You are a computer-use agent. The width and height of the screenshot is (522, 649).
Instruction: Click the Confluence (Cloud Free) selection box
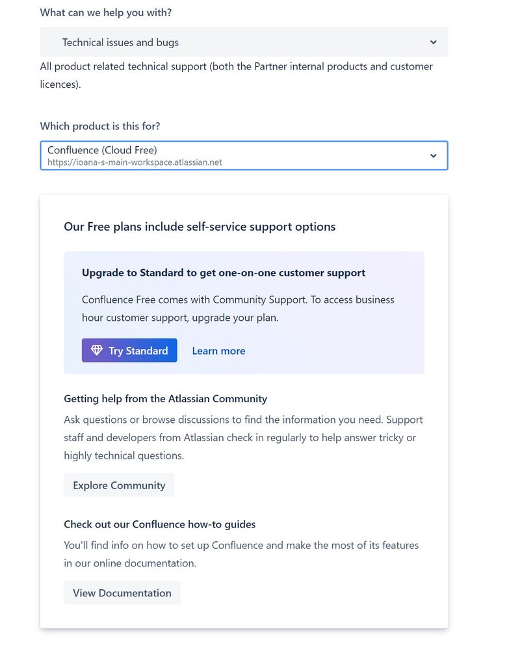tap(244, 155)
